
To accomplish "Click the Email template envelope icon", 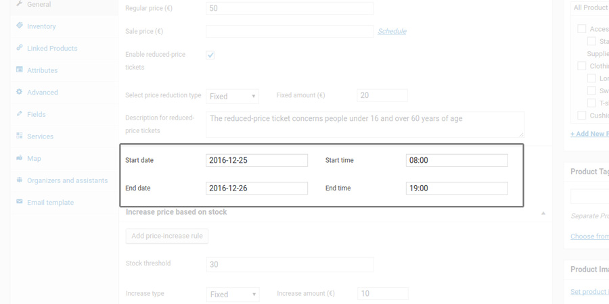I will 20,202.
